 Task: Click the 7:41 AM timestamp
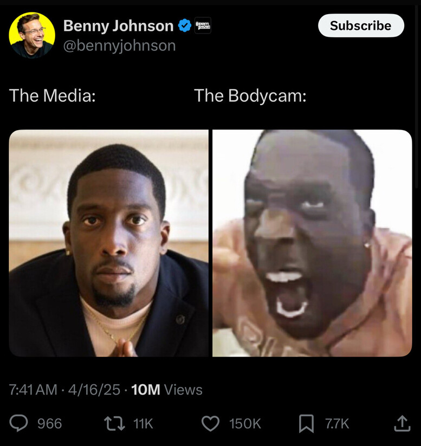33,390
